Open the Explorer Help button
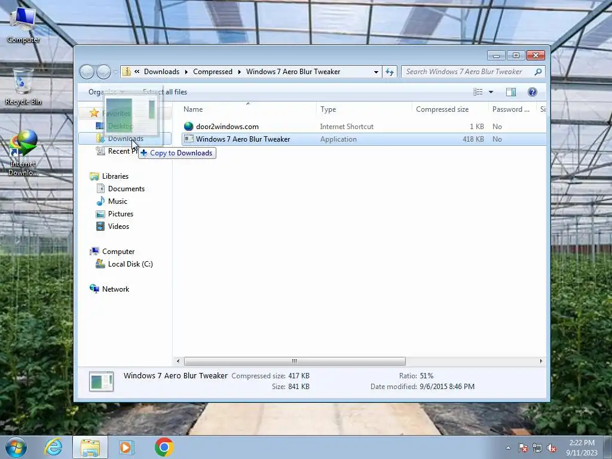 [x=533, y=92]
